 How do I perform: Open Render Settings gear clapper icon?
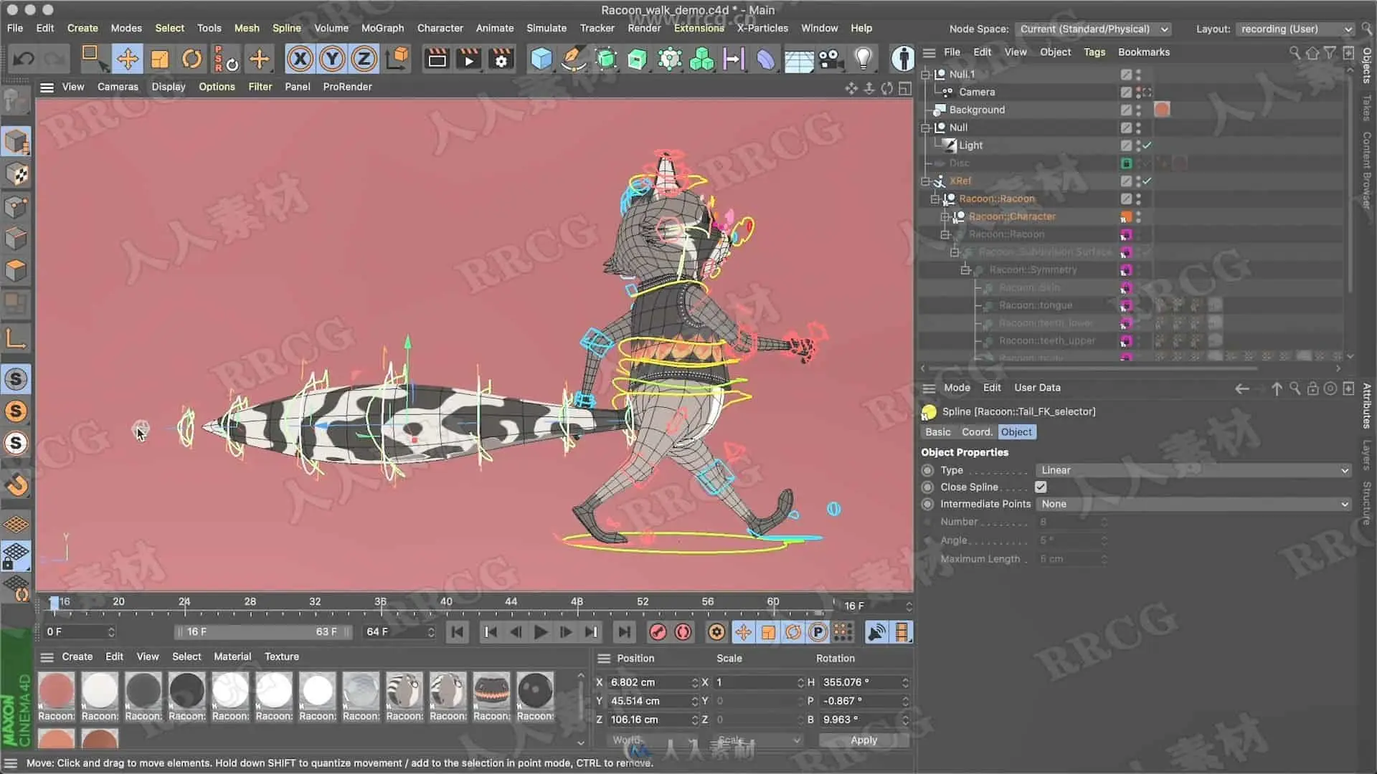click(501, 59)
